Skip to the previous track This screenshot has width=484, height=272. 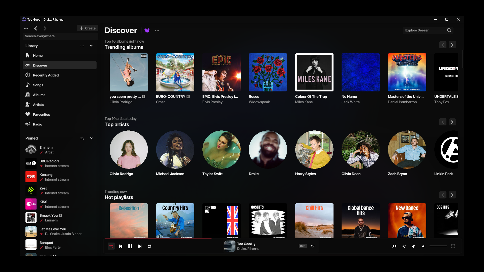point(121,246)
